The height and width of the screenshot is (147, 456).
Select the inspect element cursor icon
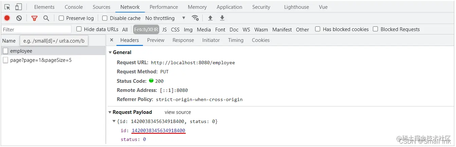tap(7, 7)
